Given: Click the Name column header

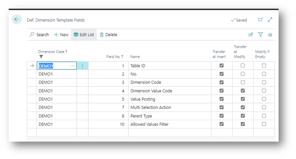Looking at the screenshot, I should pos(135,57).
